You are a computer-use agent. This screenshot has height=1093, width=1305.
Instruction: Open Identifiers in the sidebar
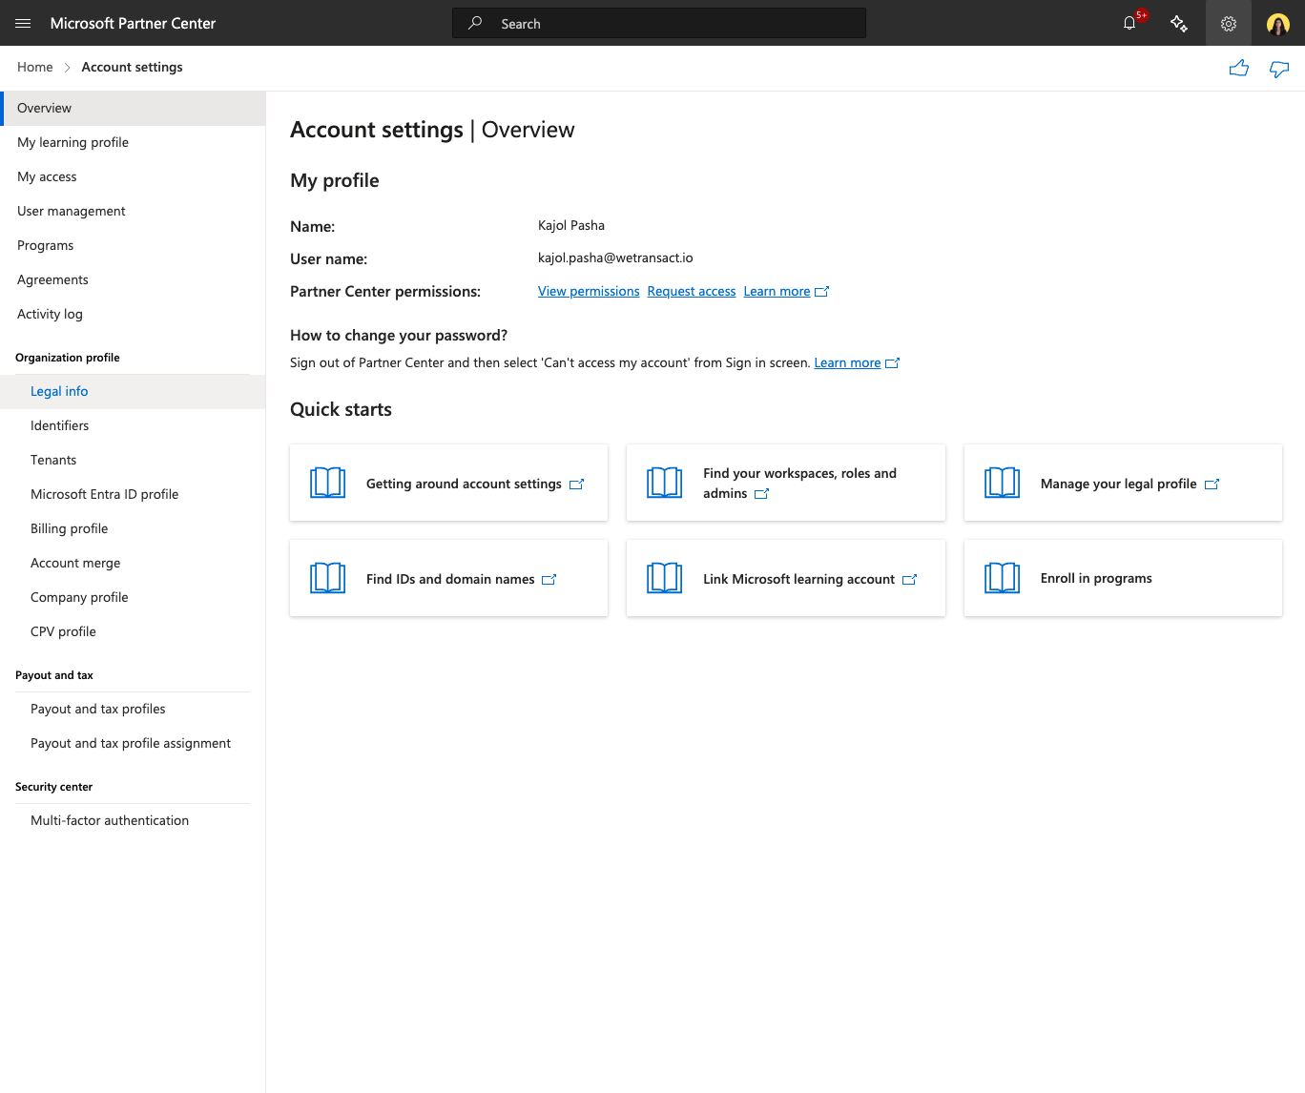(133, 425)
